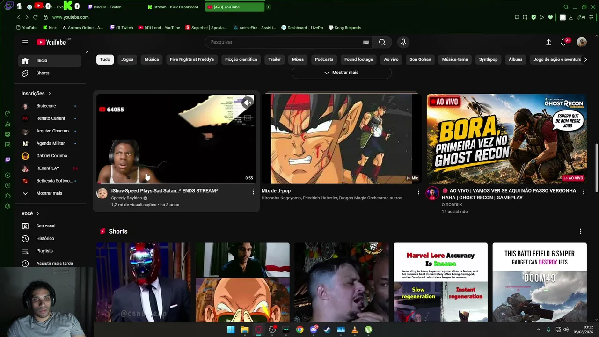Select the Five Nights at Freddy's chip

click(192, 59)
